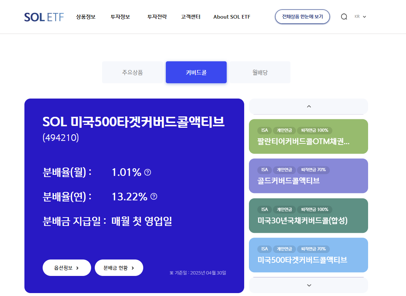Select the green 팔란티어커버드콜OTM채권 card

pos(308,137)
